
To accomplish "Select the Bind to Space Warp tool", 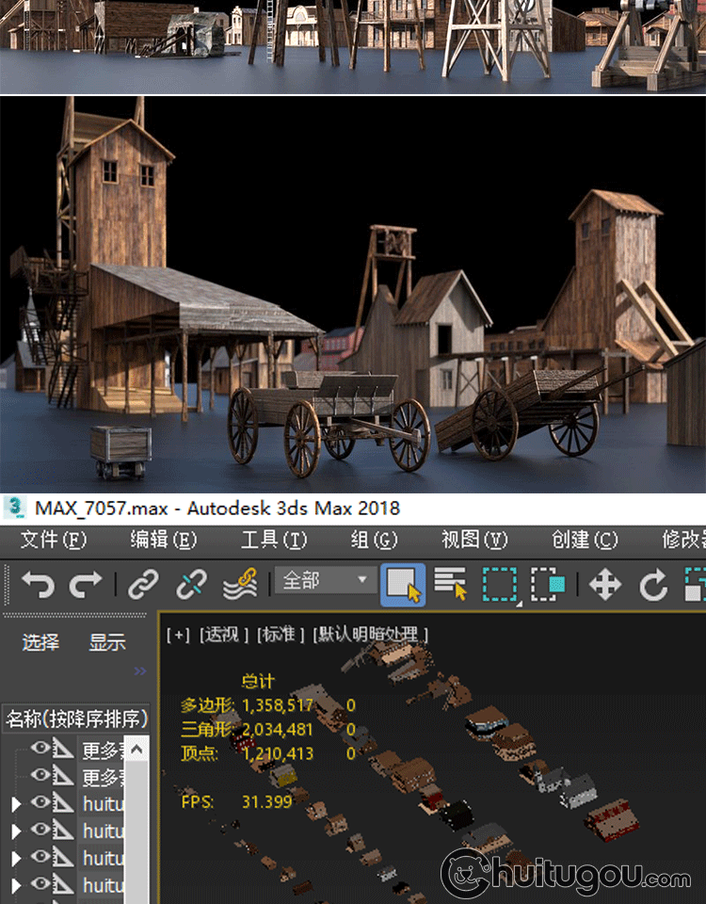I will [x=240, y=585].
